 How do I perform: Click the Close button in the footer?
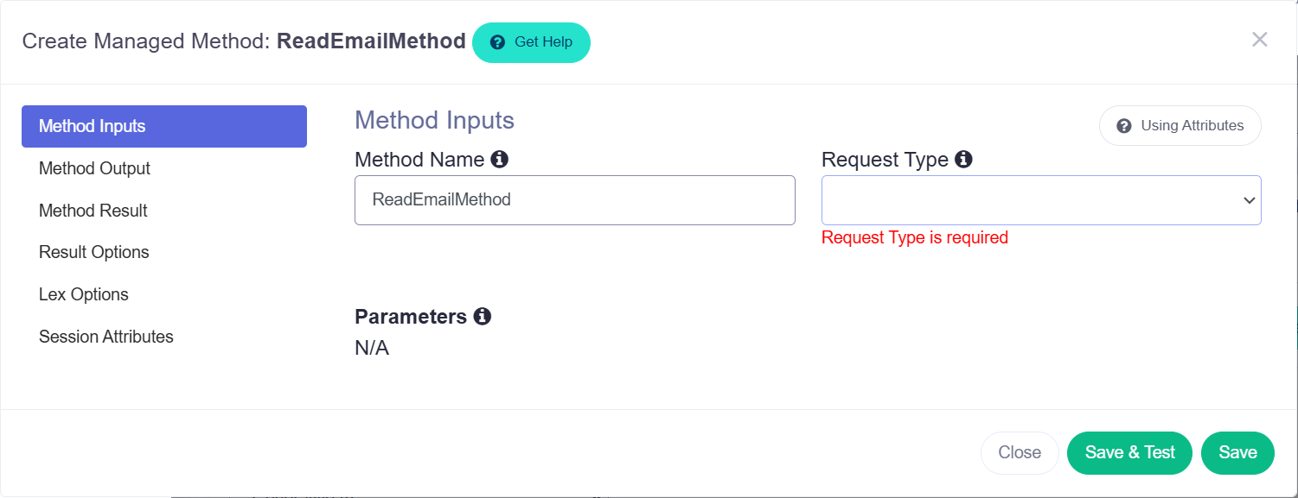(1020, 453)
